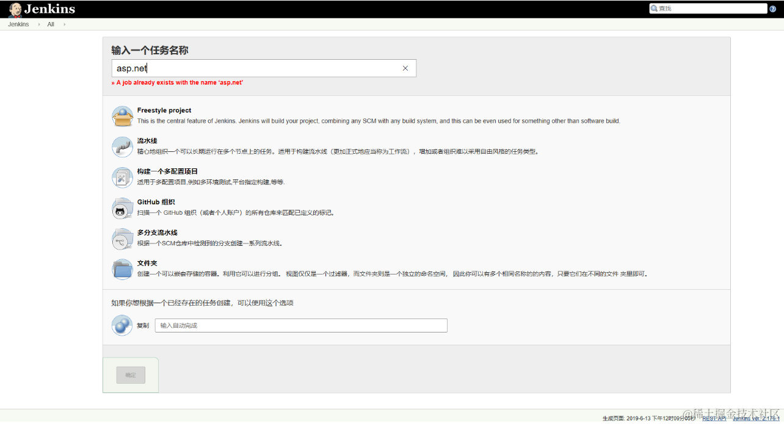Viewport: 784px width, 424px height.
Task: Click the 流水线 description text
Action: pos(338,151)
